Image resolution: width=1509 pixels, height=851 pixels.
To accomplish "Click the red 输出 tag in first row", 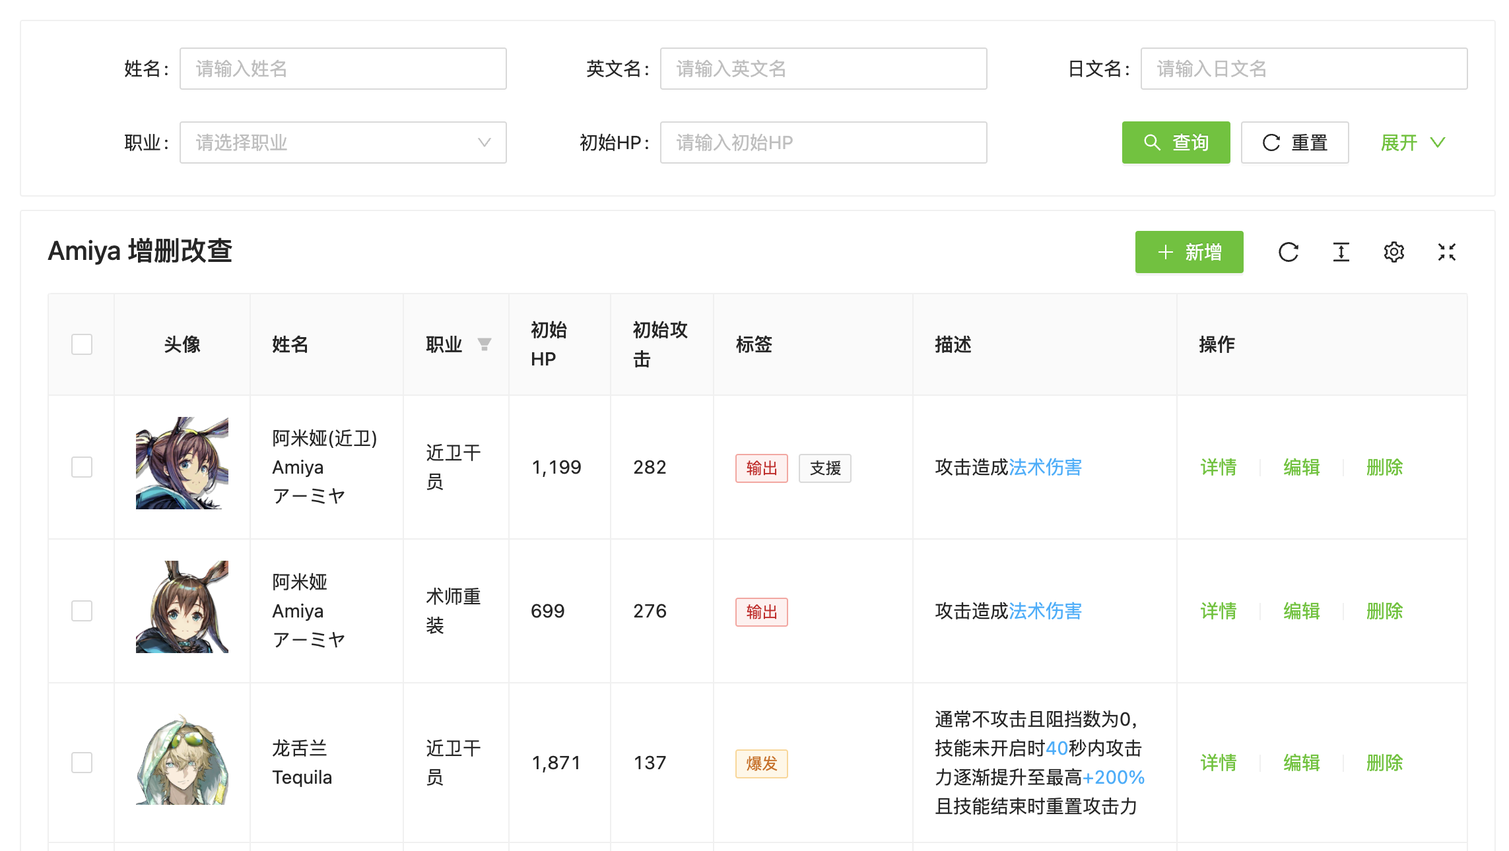I will (x=761, y=468).
